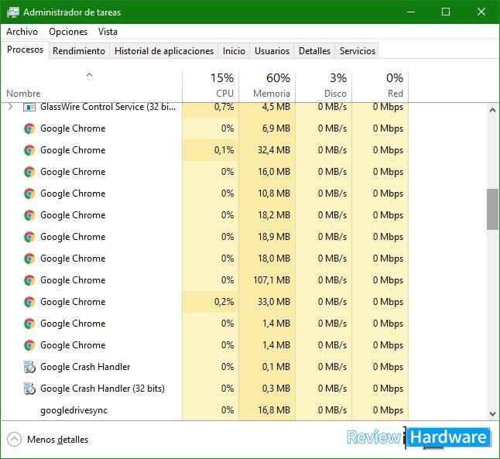The image size is (500, 459).
Task: Select the Procesos tab
Action: click(26, 50)
